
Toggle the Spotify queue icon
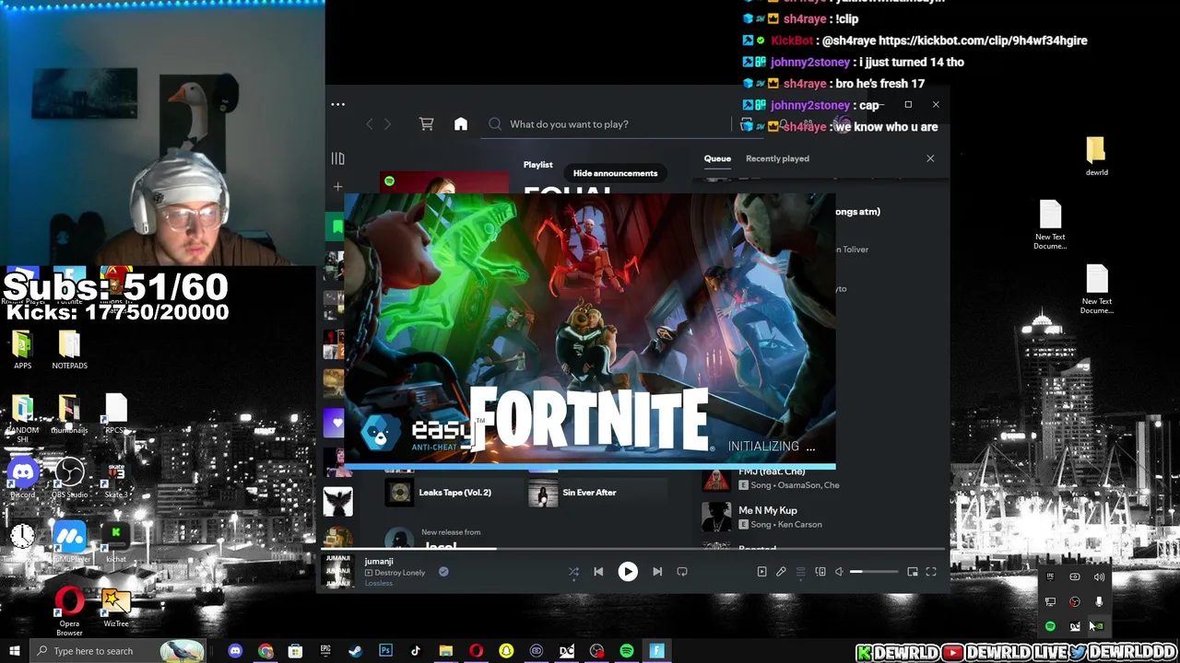pyautogui.click(x=800, y=572)
